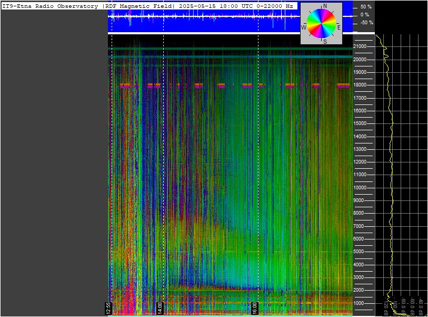This screenshot has height=317, width=428.
Task: Select the 16:00 time marker
Action: (x=254, y=308)
